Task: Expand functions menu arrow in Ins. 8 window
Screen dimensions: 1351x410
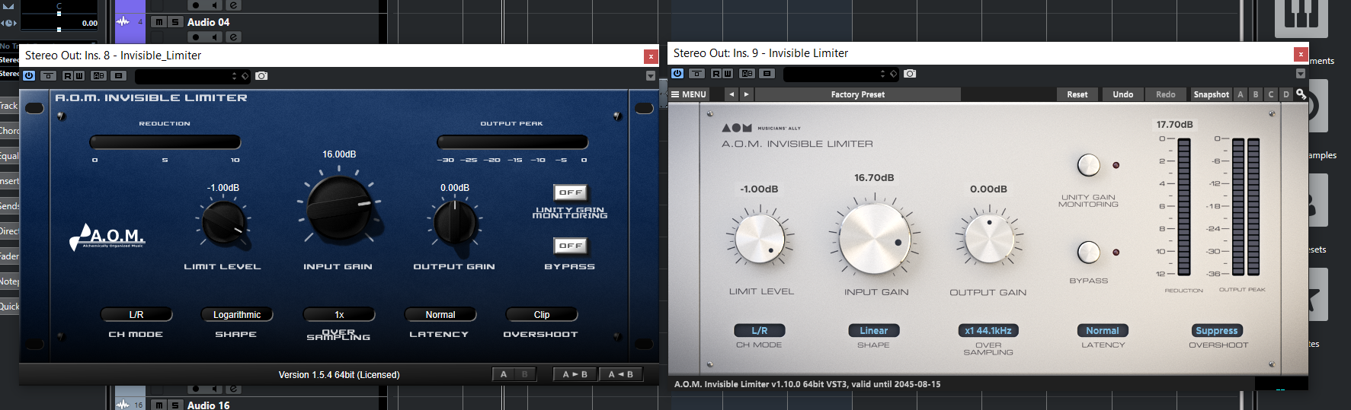Action: 650,76
